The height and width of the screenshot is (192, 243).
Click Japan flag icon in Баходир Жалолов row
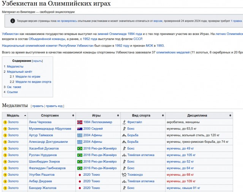80,188
